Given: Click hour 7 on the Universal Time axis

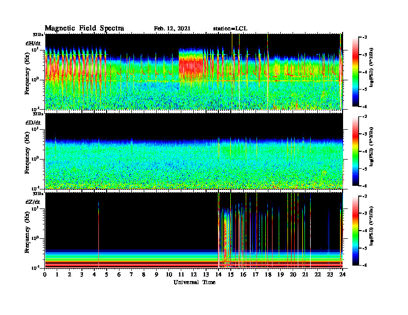Looking at the screenshot, I should coord(131,275).
